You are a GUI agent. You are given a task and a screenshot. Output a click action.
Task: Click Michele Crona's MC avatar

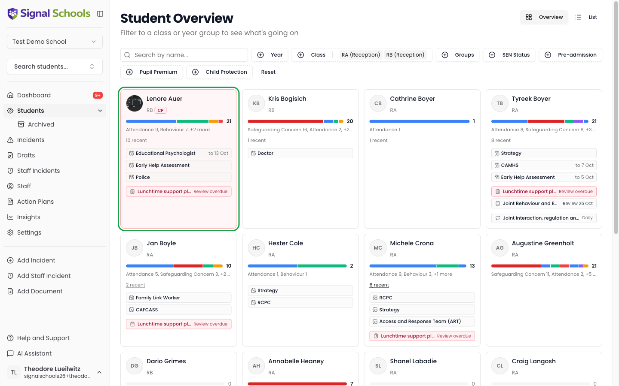pyautogui.click(x=378, y=248)
